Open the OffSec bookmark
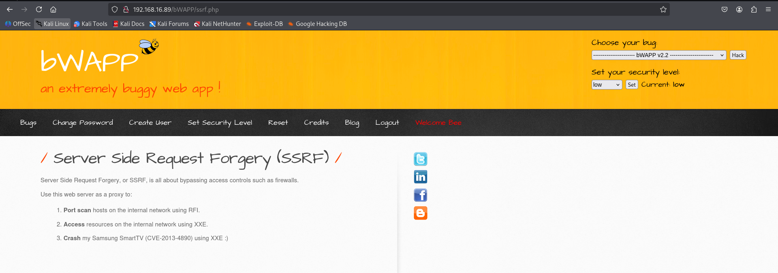 (x=18, y=24)
